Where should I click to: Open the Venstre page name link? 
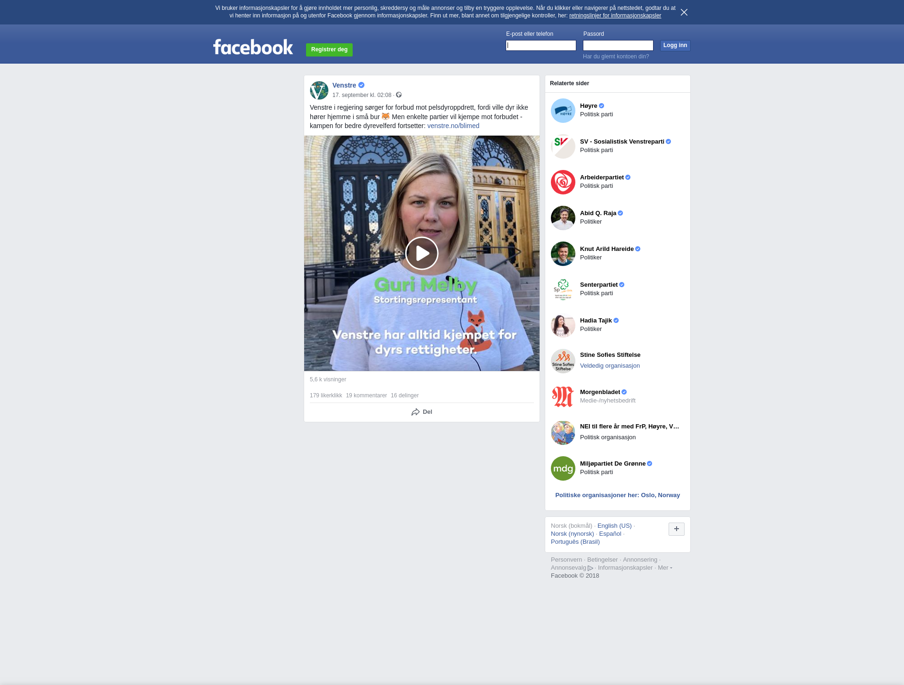344,85
